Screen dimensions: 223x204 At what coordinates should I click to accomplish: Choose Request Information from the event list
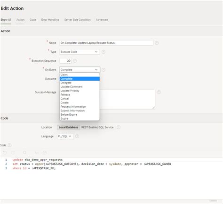[x=80, y=107]
